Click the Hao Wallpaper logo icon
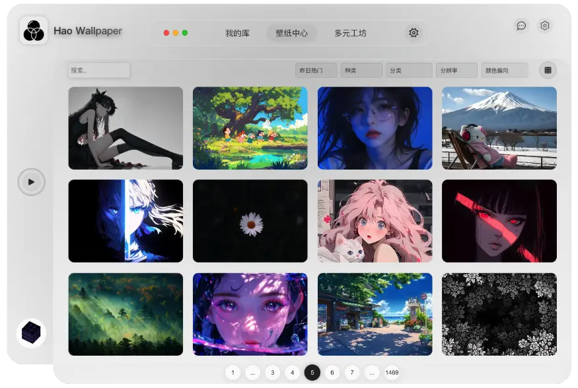This screenshot has height=388, width=578. coord(33,31)
